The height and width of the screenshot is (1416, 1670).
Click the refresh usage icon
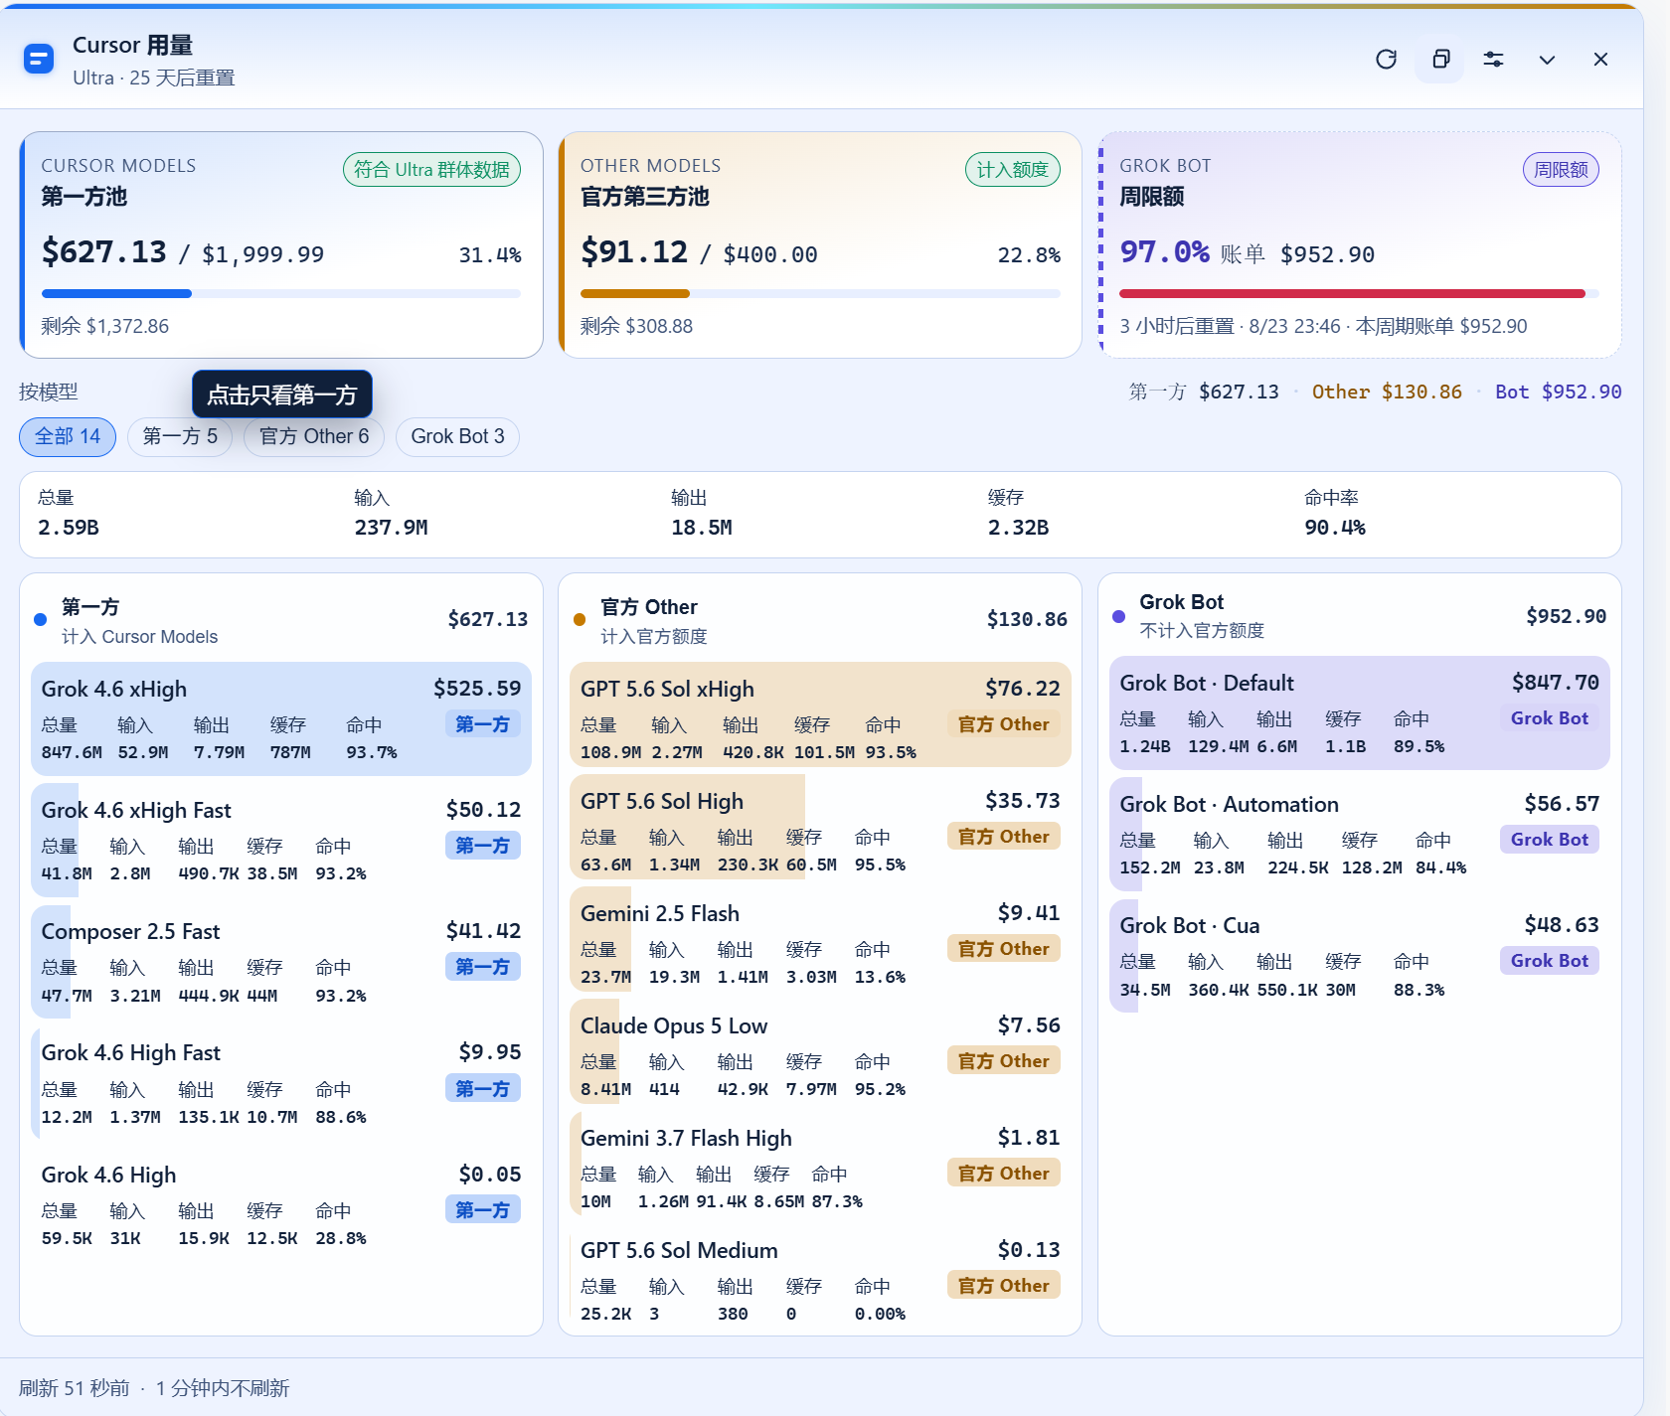click(x=1386, y=60)
